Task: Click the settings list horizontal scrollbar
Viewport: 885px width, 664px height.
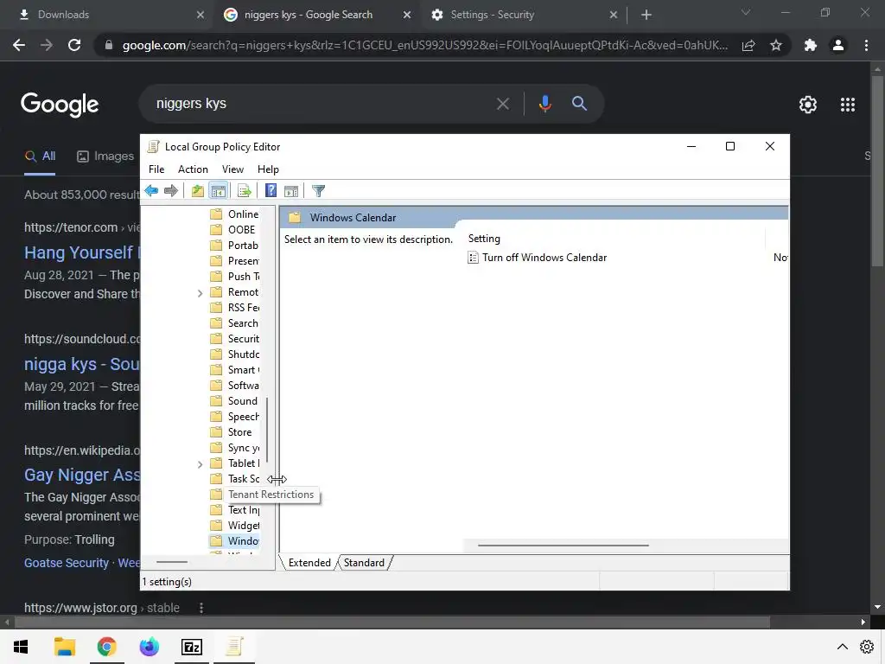Action: pyautogui.click(x=563, y=546)
